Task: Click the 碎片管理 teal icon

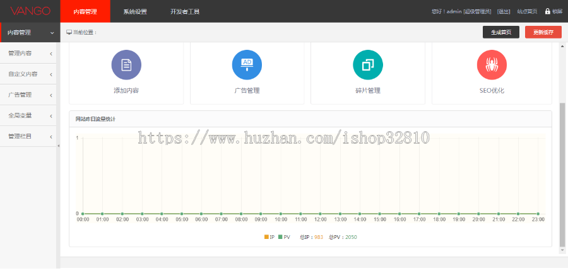Action: [x=368, y=65]
